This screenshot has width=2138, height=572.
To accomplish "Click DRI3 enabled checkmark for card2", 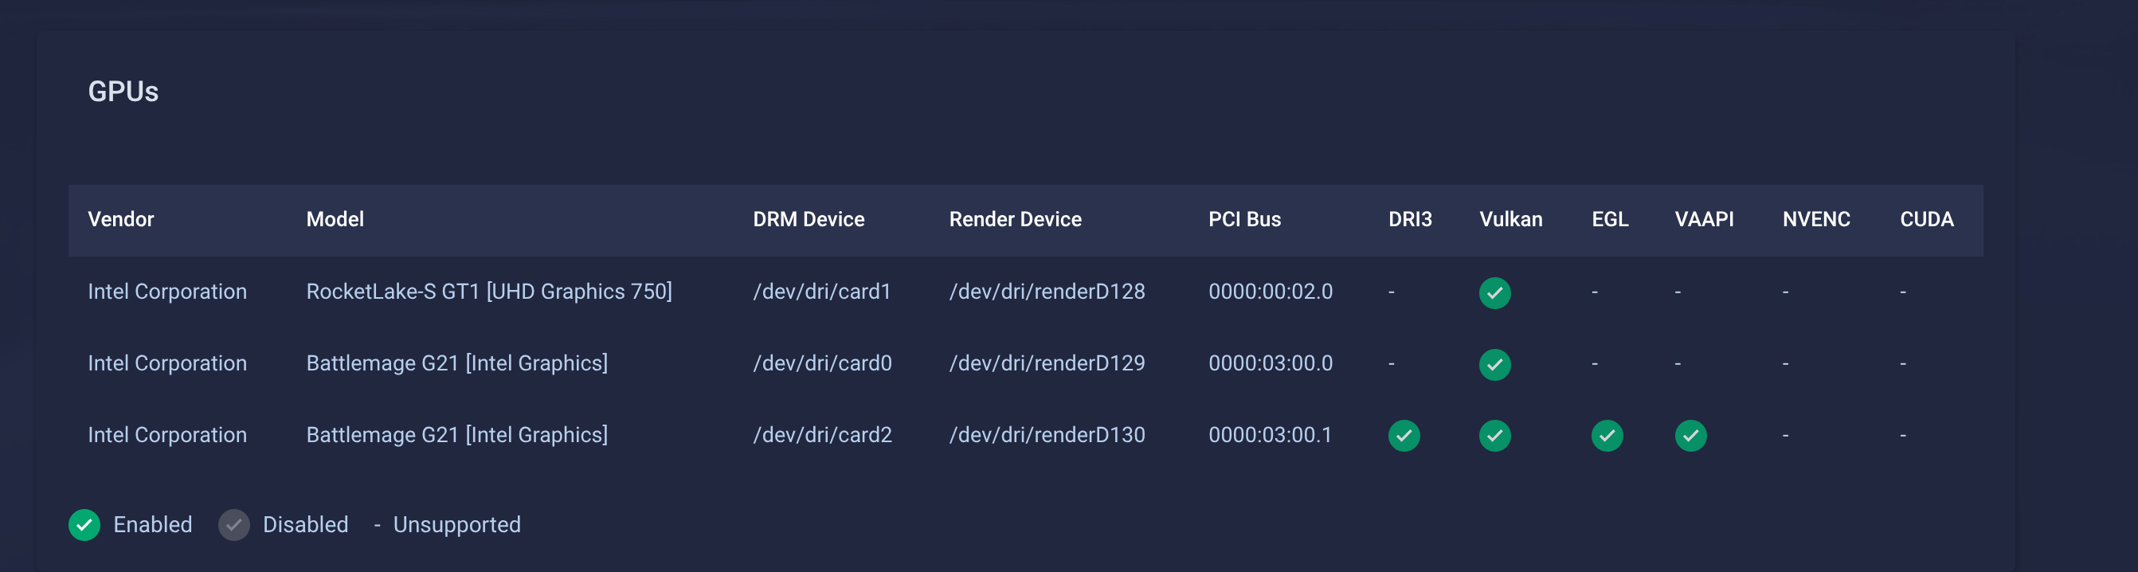I will click(1404, 435).
